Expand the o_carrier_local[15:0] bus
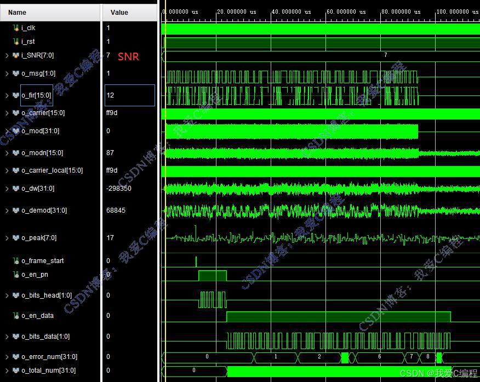 7,170
